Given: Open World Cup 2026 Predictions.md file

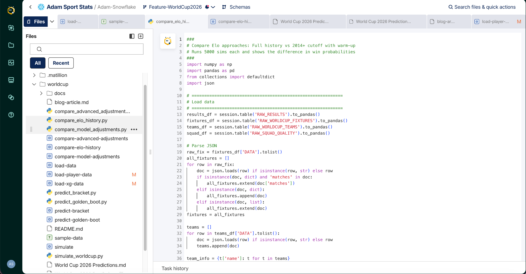Looking at the screenshot, I should click(90, 265).
